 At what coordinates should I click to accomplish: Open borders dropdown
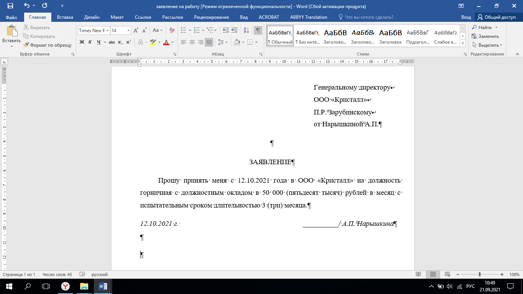[257, 42]
